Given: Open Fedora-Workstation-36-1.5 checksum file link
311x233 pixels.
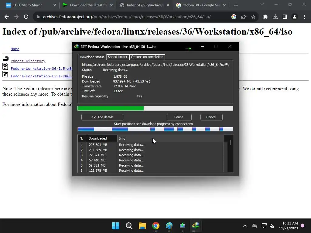Looking at the screenshot, I should pos(41,69).
